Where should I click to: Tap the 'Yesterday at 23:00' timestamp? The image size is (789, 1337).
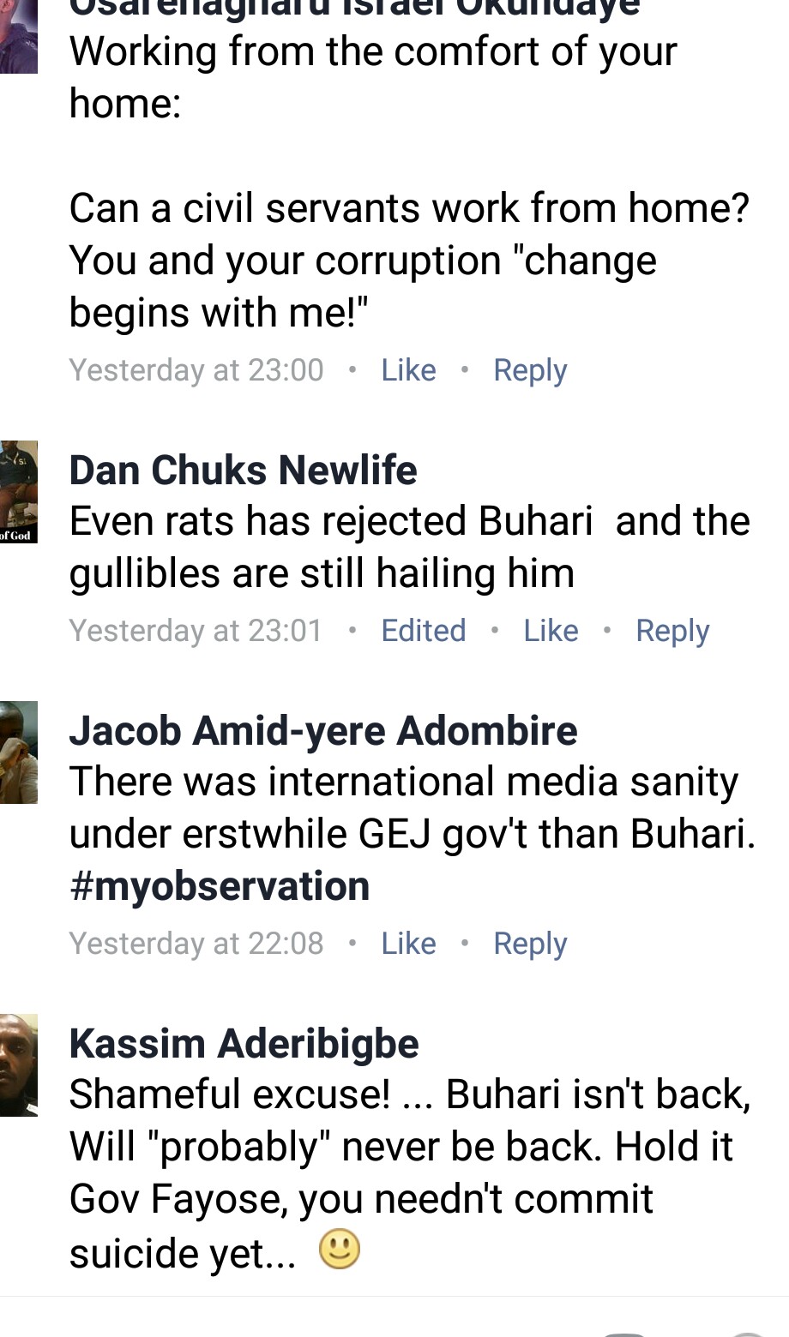(196, 370)
